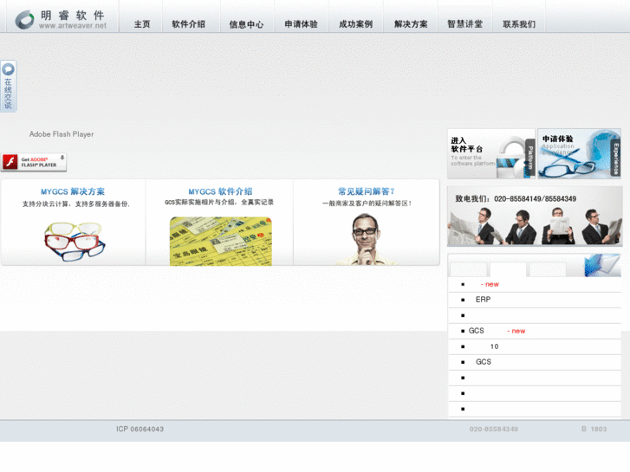Click the colorful glasses image
The width and height of the screenshot is (630, 472).
point(75,242)
